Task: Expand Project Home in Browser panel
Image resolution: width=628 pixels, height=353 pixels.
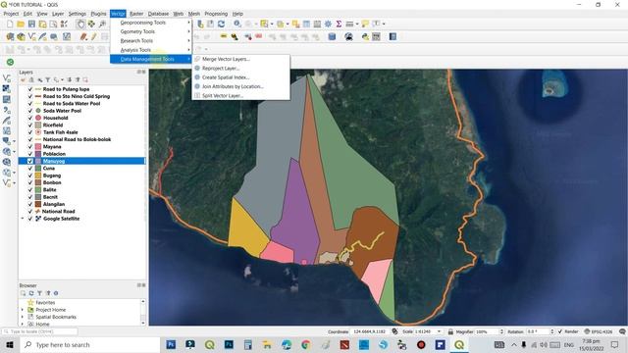Action: [23, 310]
